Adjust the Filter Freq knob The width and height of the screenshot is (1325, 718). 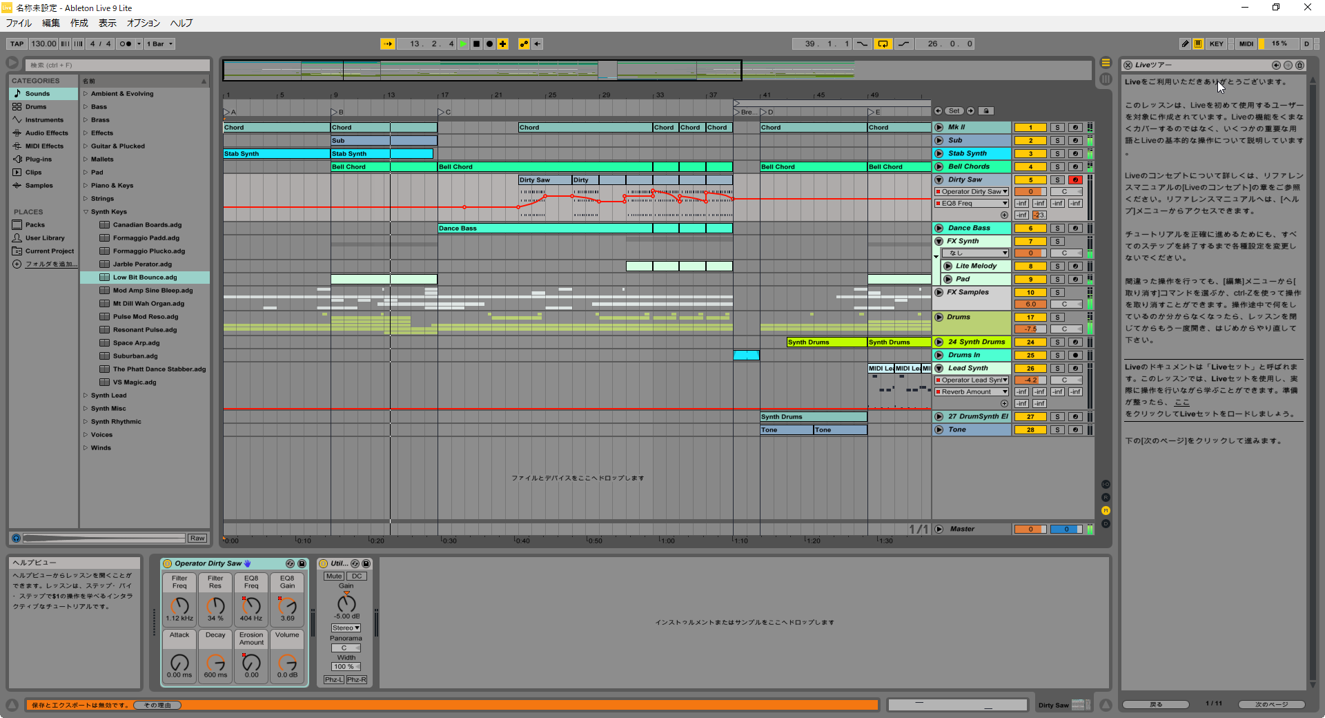pyautogui.click(x=179, y=605)
